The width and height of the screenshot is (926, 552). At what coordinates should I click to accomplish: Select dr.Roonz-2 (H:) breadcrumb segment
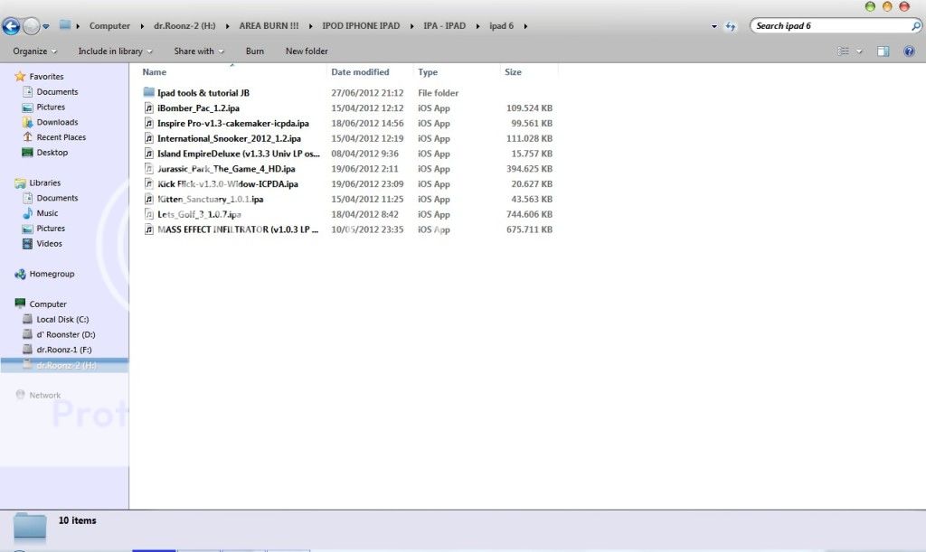click(x=184, y=26)
